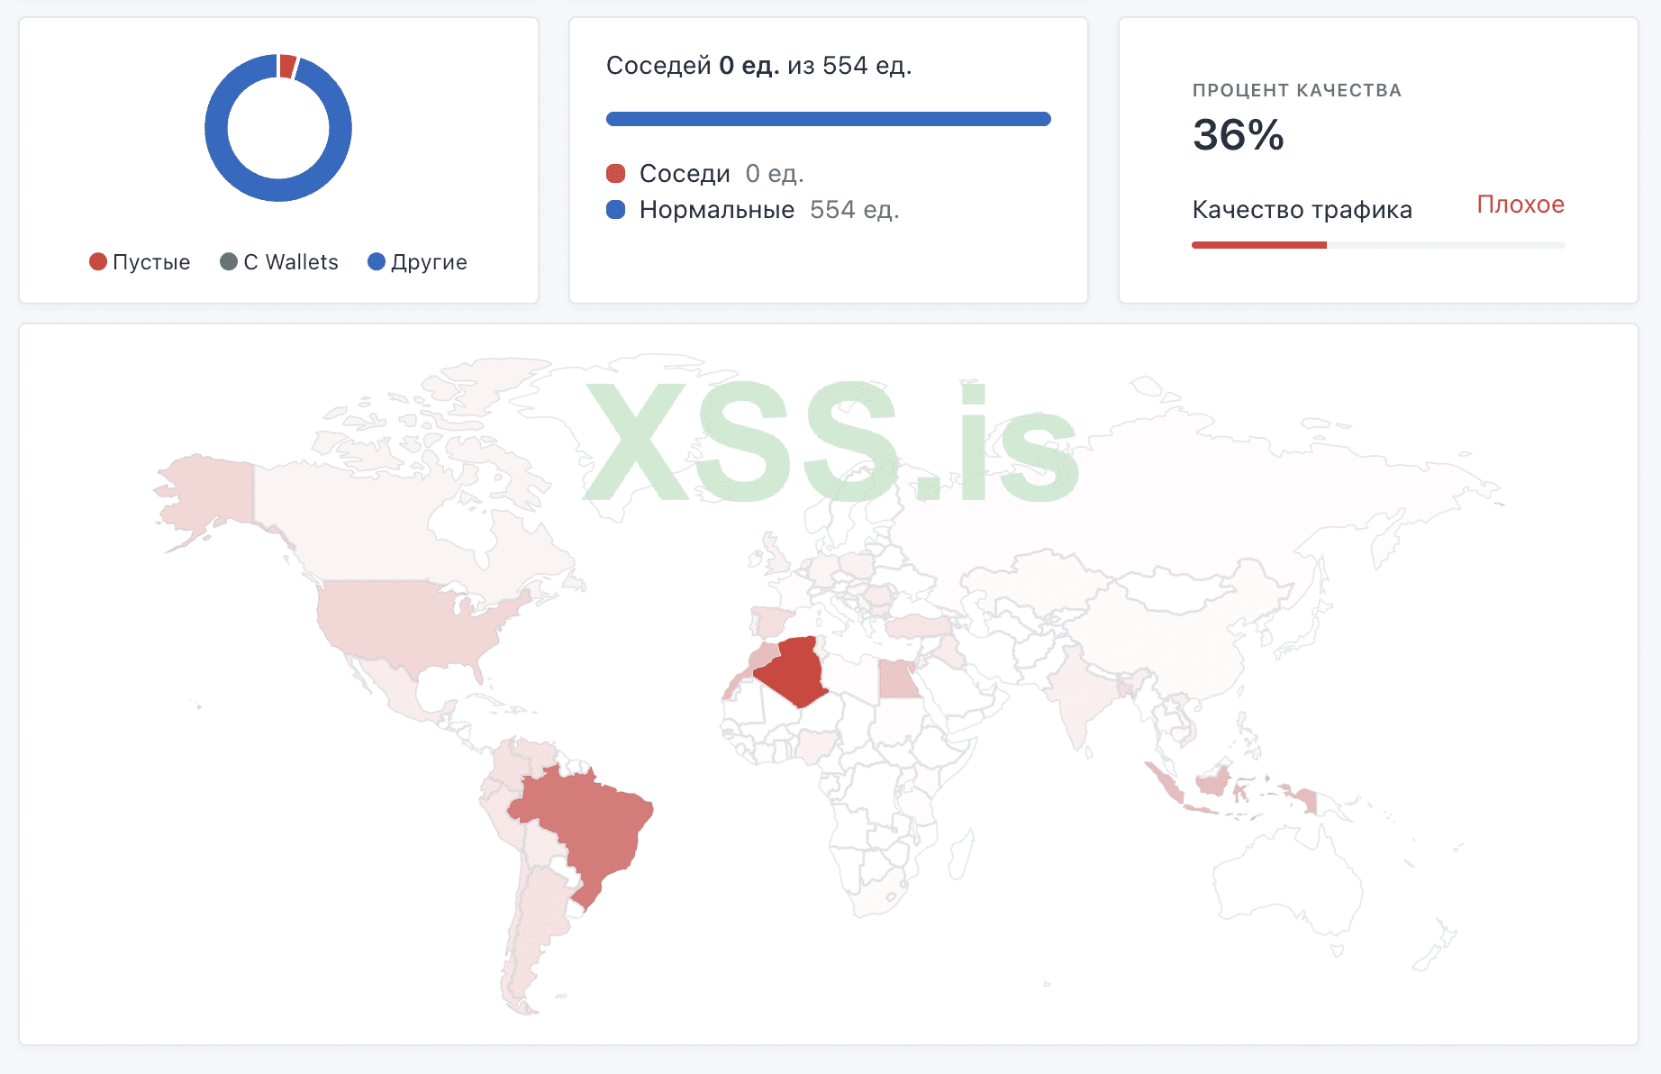Select Egypt on the world map
The width and height of the screenshot is (1661, 1074).
pos(897,679)
